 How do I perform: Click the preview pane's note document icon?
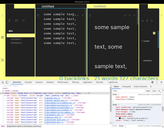point(90,15)
